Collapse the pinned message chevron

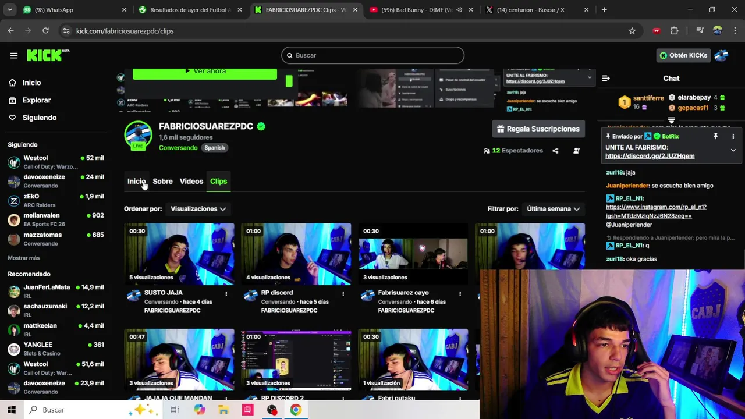(x=733, y=150)
